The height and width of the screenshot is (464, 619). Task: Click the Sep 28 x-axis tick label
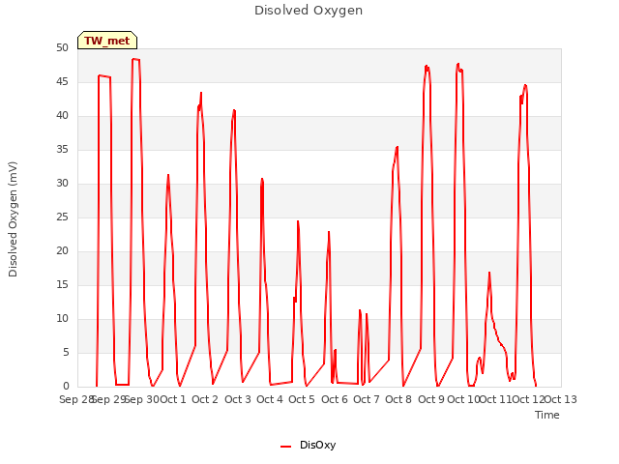coord(76,399)
